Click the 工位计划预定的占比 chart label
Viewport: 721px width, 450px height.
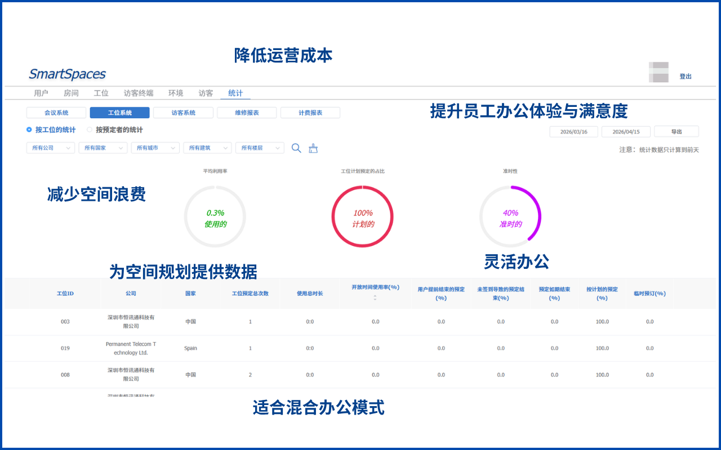363,170
